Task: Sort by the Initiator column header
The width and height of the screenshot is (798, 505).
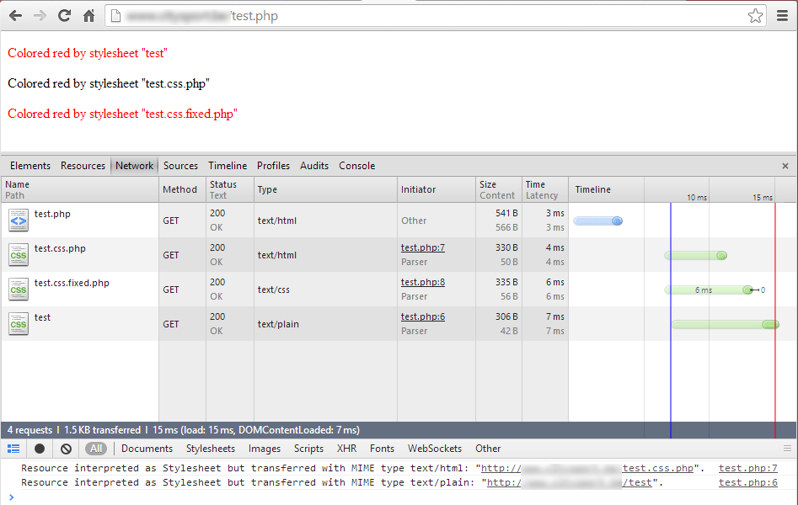Action: 436,189
